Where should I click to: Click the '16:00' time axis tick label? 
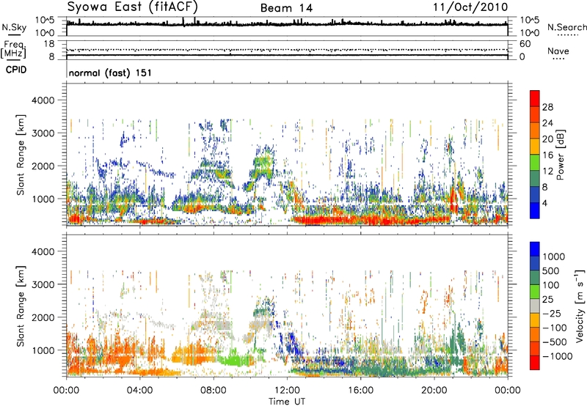[x=360, y=391]
